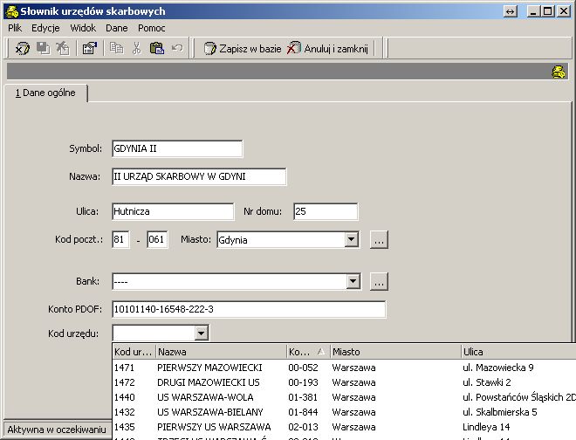
Task: Click the yellow icon on the gray bar
Action: point(559,72)
